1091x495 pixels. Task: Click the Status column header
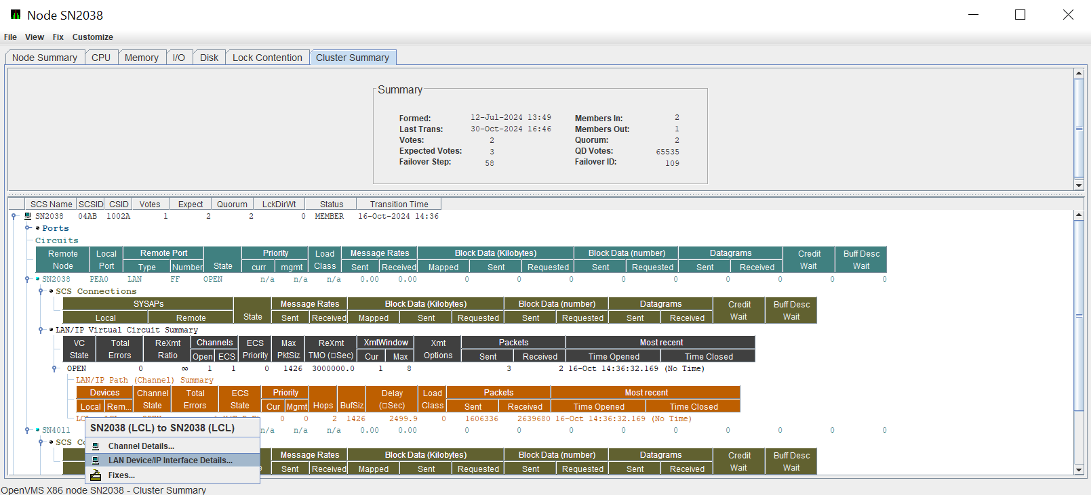[332, 204]
